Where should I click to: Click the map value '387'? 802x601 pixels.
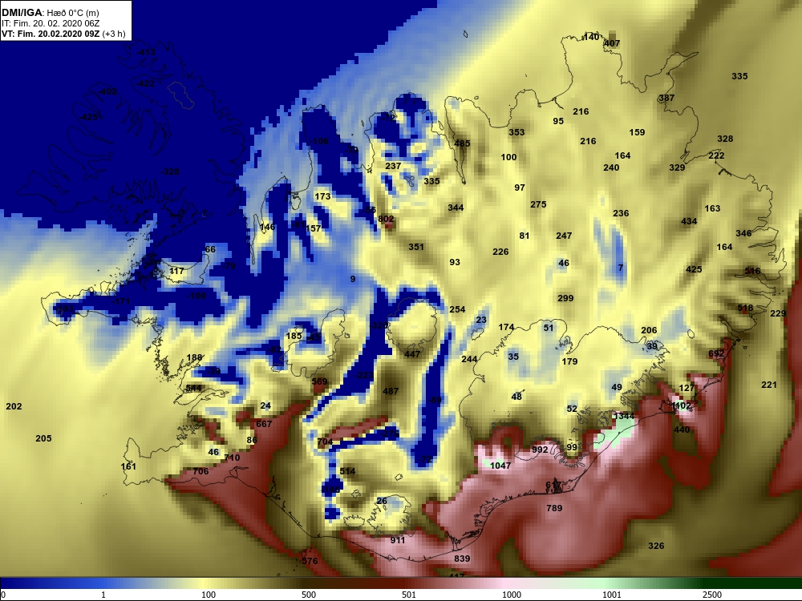(666, 98)
